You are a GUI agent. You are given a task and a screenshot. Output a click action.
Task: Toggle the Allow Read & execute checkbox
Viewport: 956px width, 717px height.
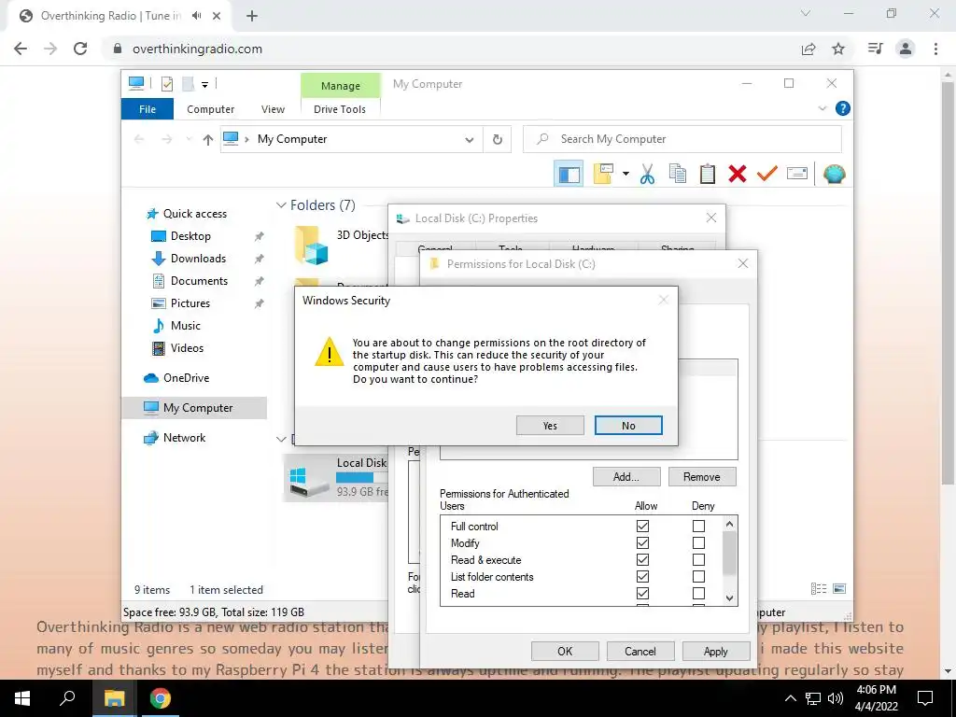[x=642, y=559]
